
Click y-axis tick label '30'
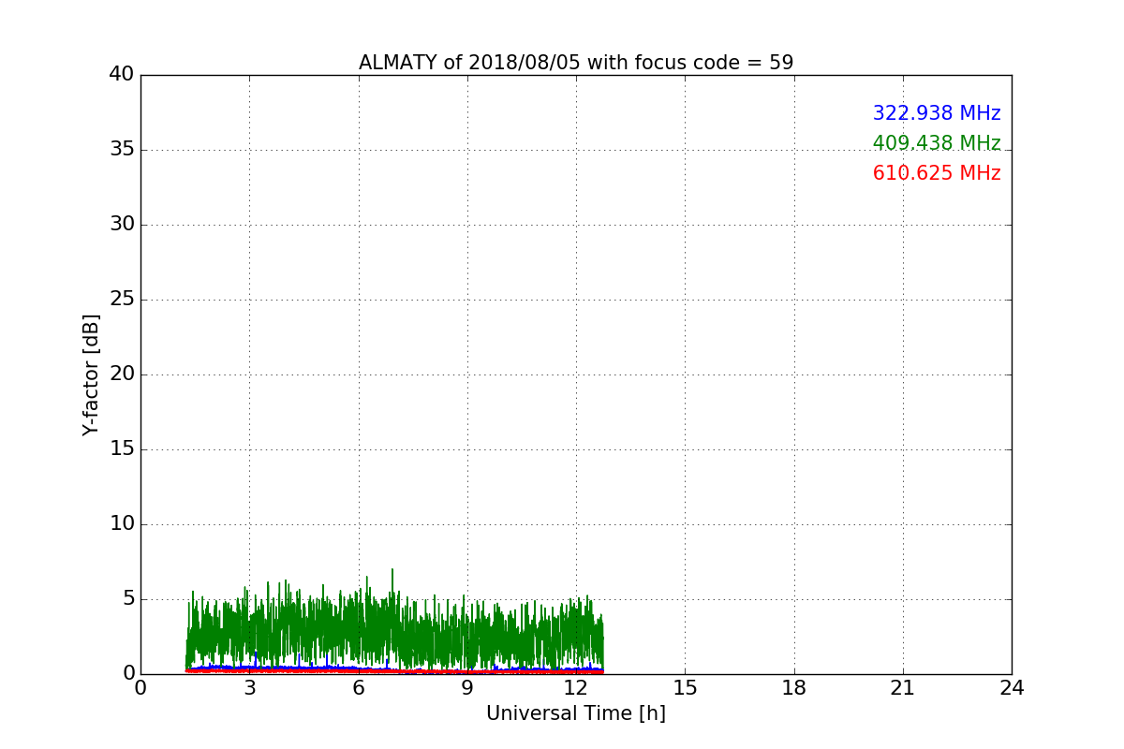122,225
